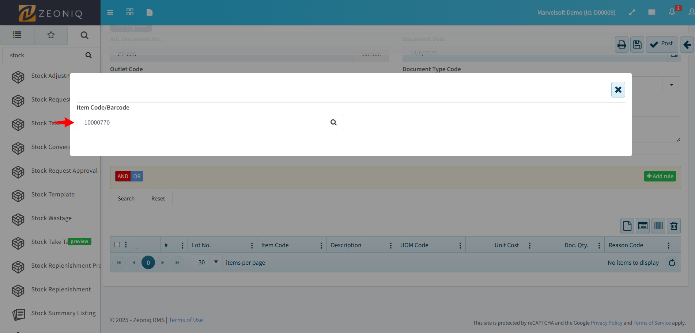Toggle the select-all checkbox in grid header
Image resolution: width=695 pixels, height=333 pixels.
[117, 245]
